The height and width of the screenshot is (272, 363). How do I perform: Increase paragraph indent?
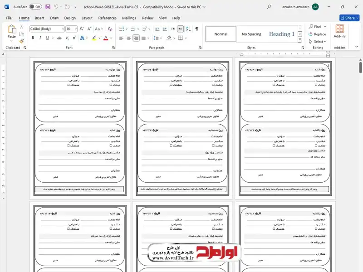coord(165,29)
